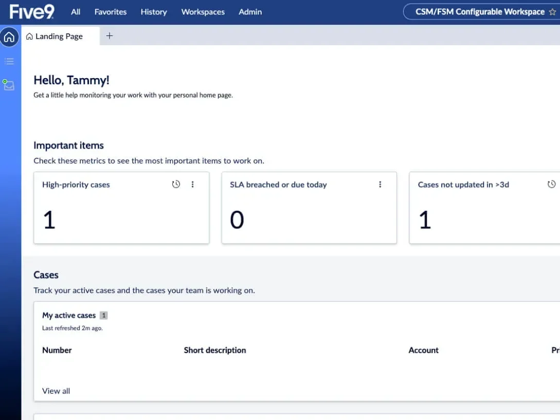Viewport: 560px width, 420px height.
Task: Open the High-priority cases count of 1
Action: (49, 220)
